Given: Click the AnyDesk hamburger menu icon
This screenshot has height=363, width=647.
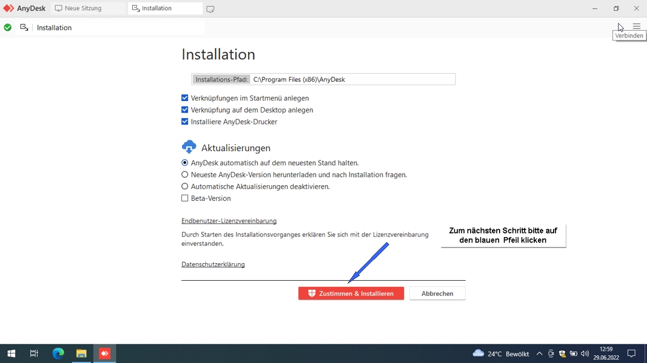Looking at the screenshot, I should [636, 27].
